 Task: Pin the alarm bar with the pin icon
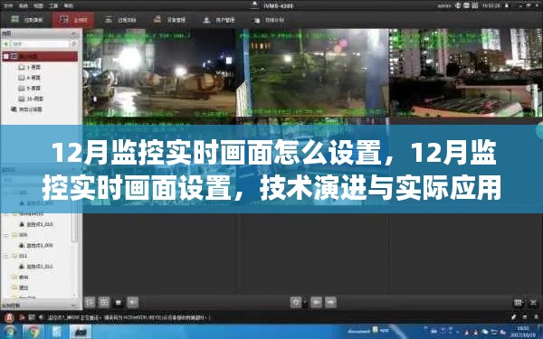514,317
